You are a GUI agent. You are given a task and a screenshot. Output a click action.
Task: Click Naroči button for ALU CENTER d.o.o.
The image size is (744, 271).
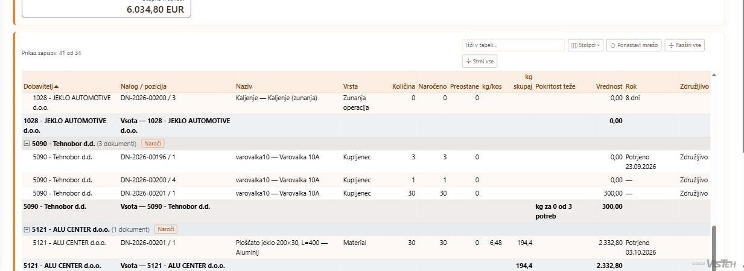click(165, 229)
